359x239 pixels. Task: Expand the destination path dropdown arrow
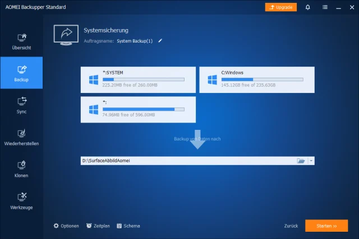click(311, 161)
